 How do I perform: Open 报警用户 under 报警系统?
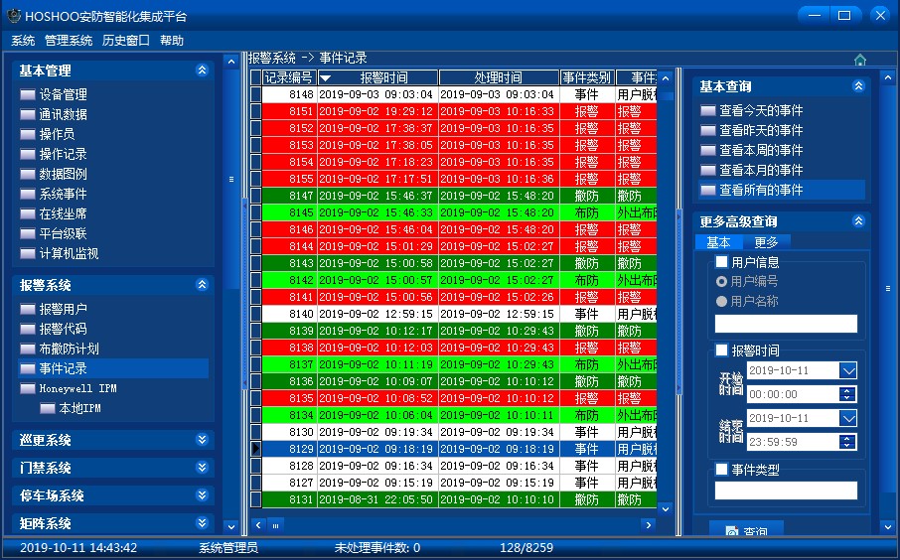pos(63,309)
